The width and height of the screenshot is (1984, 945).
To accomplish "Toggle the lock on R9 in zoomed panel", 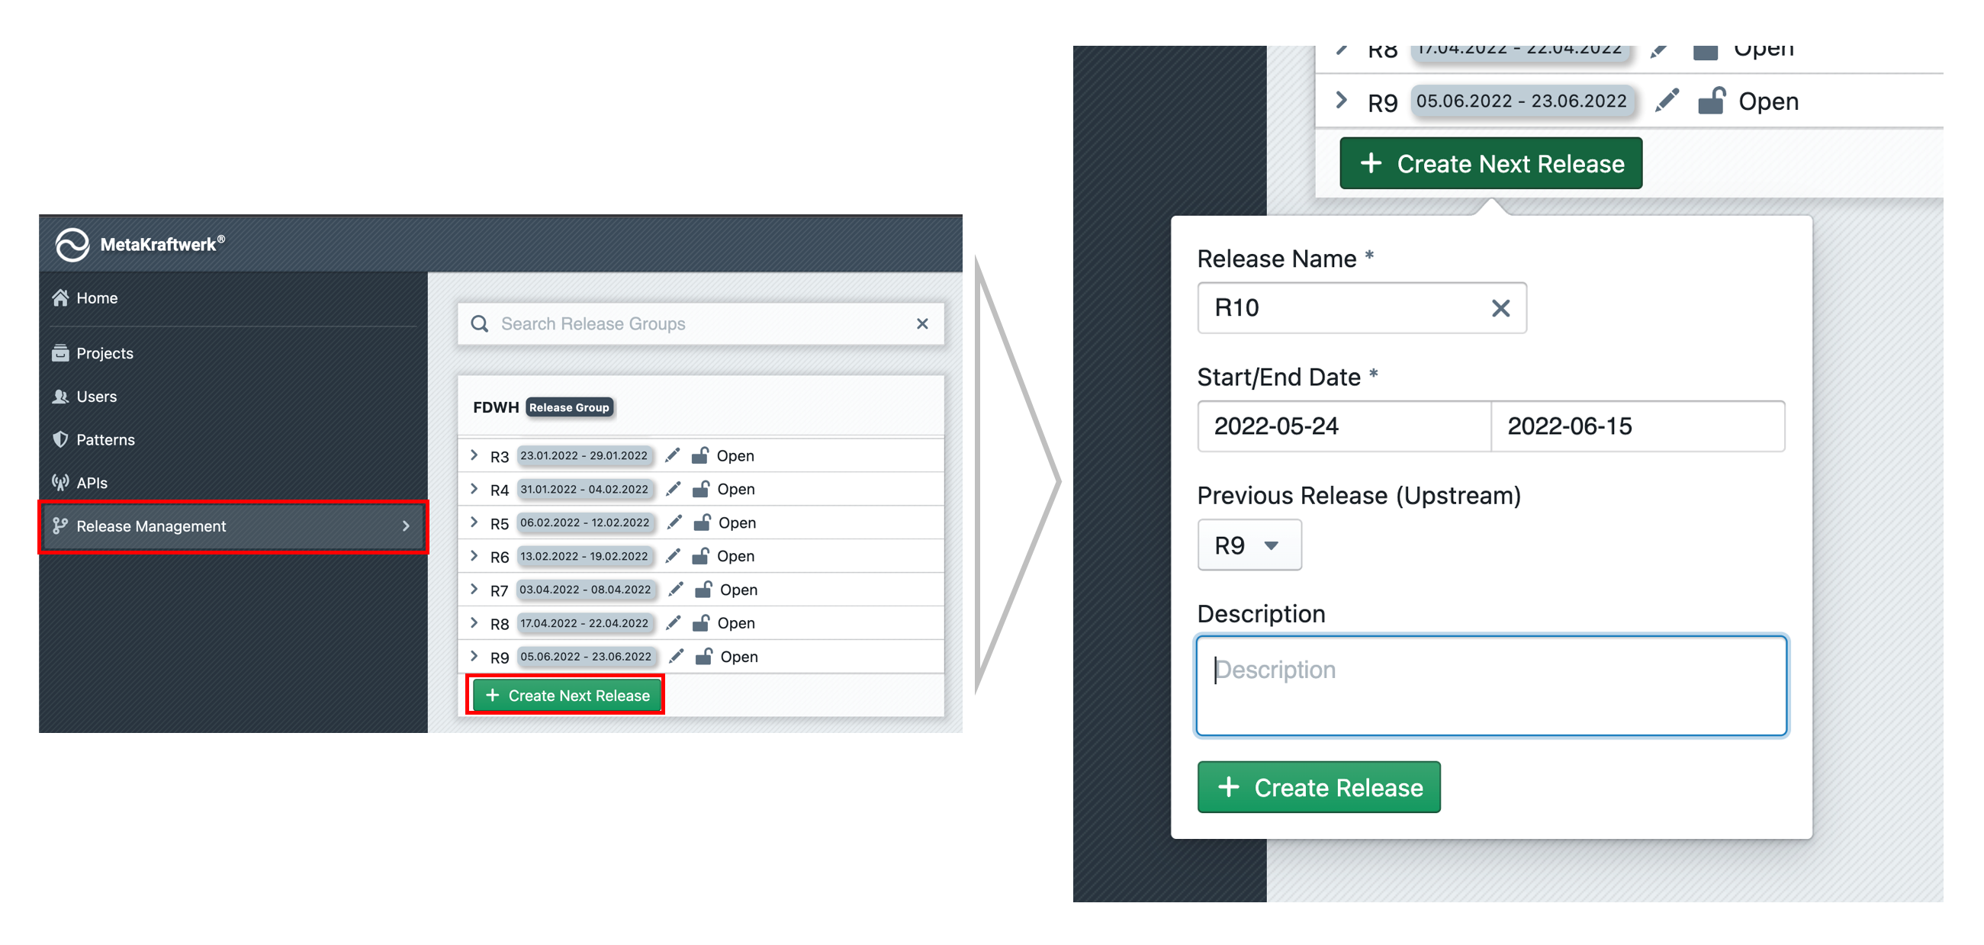I will click(1711, 100).
